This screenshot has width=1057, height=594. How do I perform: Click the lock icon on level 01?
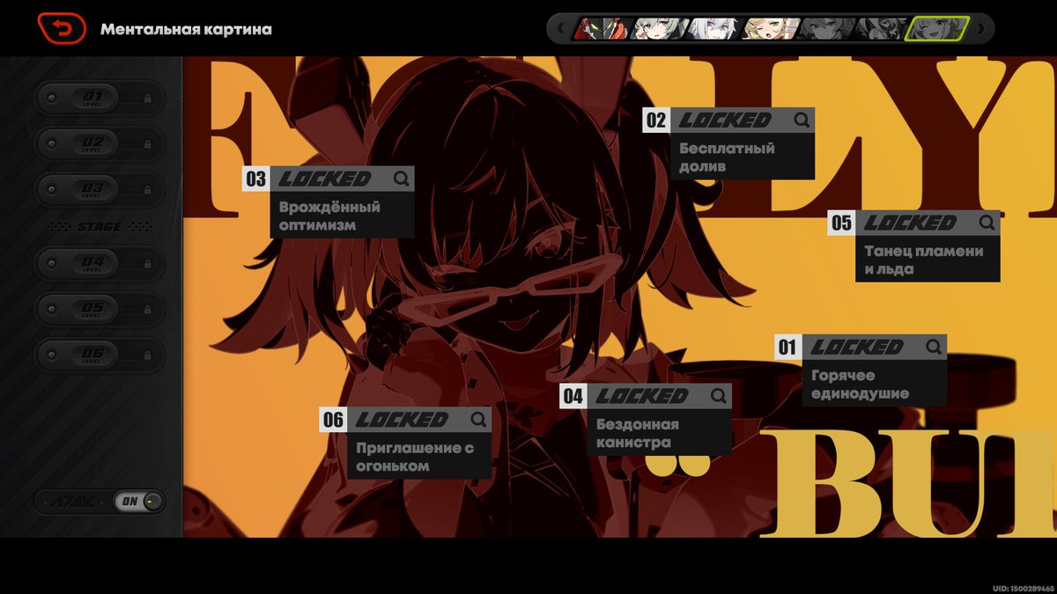click(x=147, y=99)
